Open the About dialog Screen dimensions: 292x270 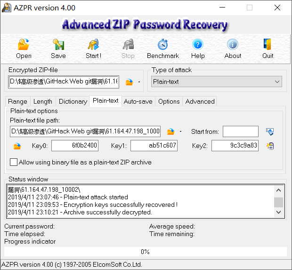pyautogui.click(x=233, y=44)
